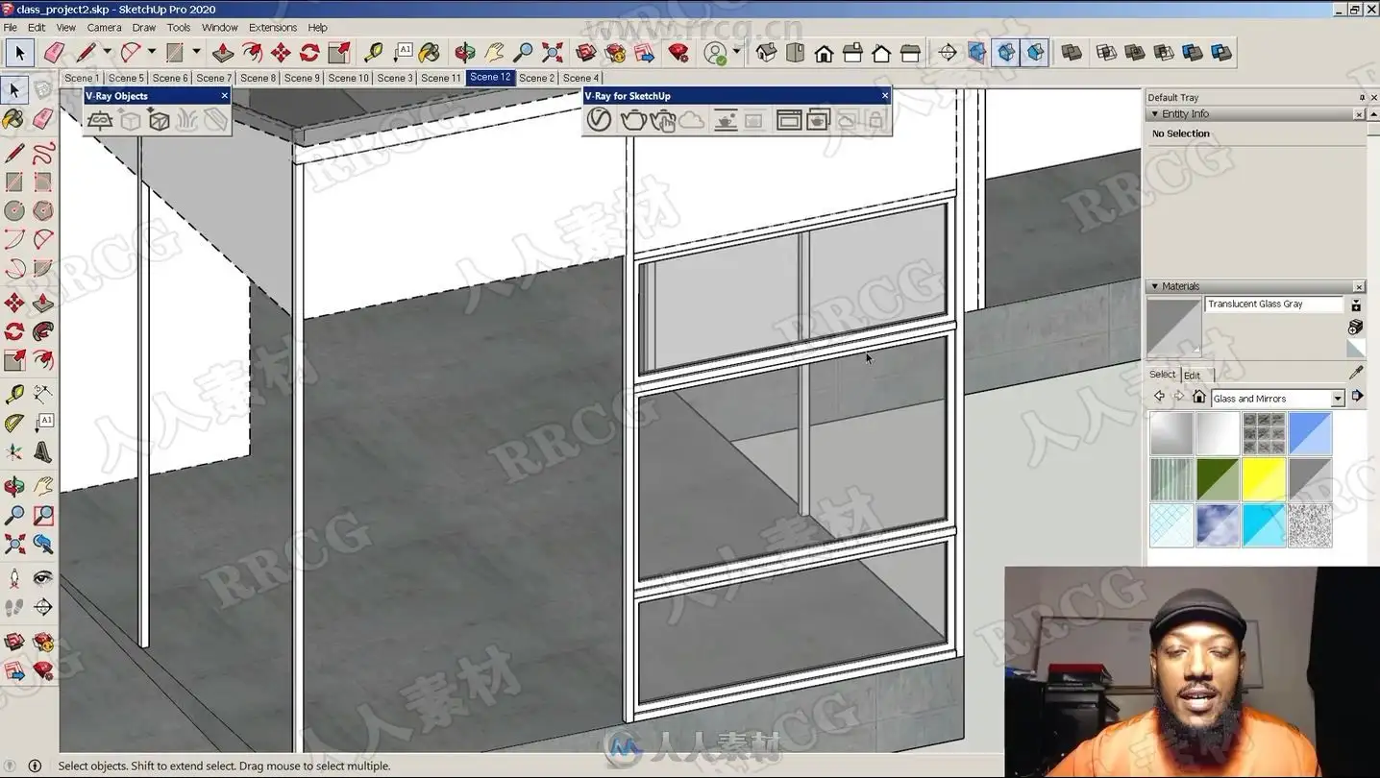The height and width of the screenshot is (778, 1380).
Task: Select the Push/Pull tool in top toolbar
Action: click(x=223, y=52)
